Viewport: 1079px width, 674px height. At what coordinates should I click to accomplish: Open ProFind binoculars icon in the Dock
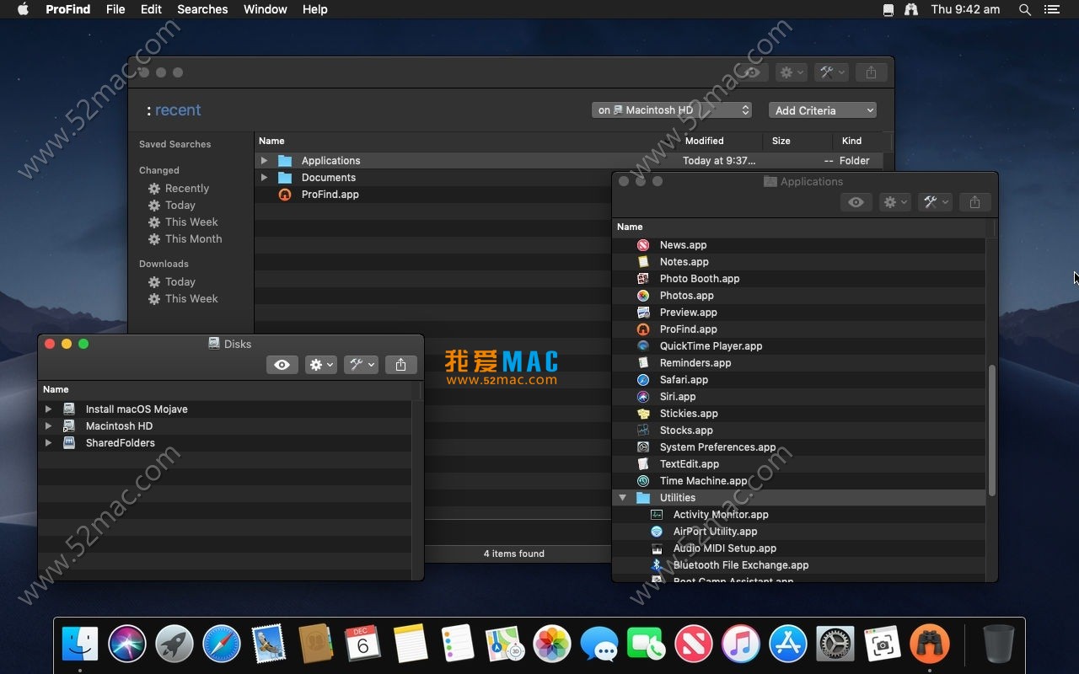tap(930, 645)
